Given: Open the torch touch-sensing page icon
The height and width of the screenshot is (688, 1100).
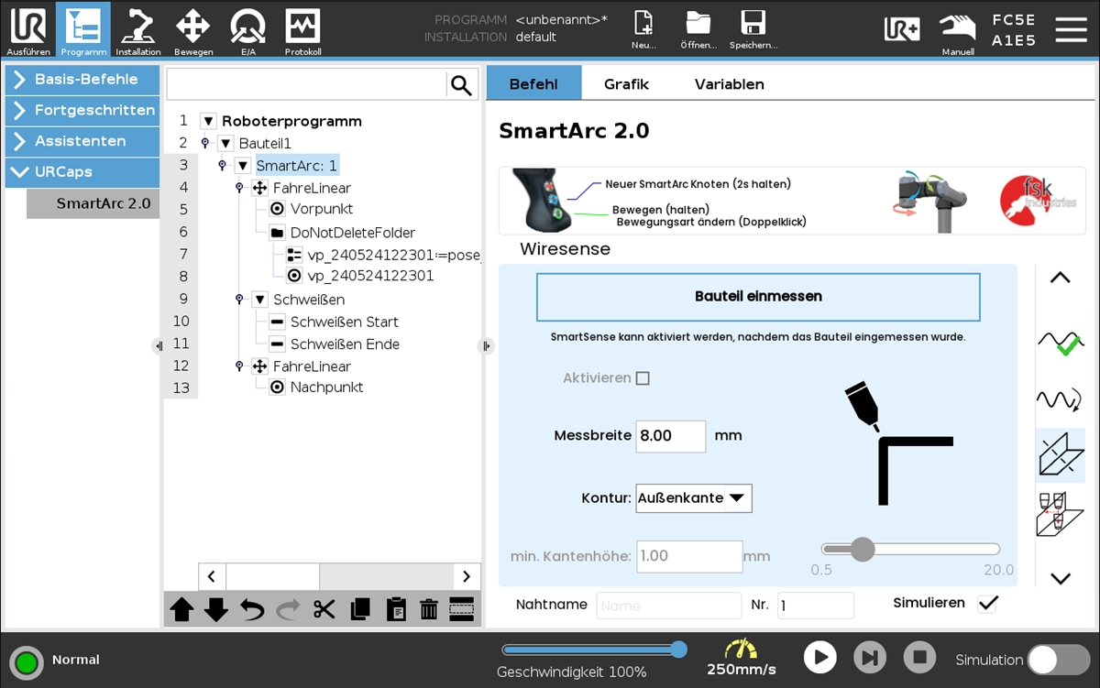Looking at the screenshot, I should [x=1061, y=515].
